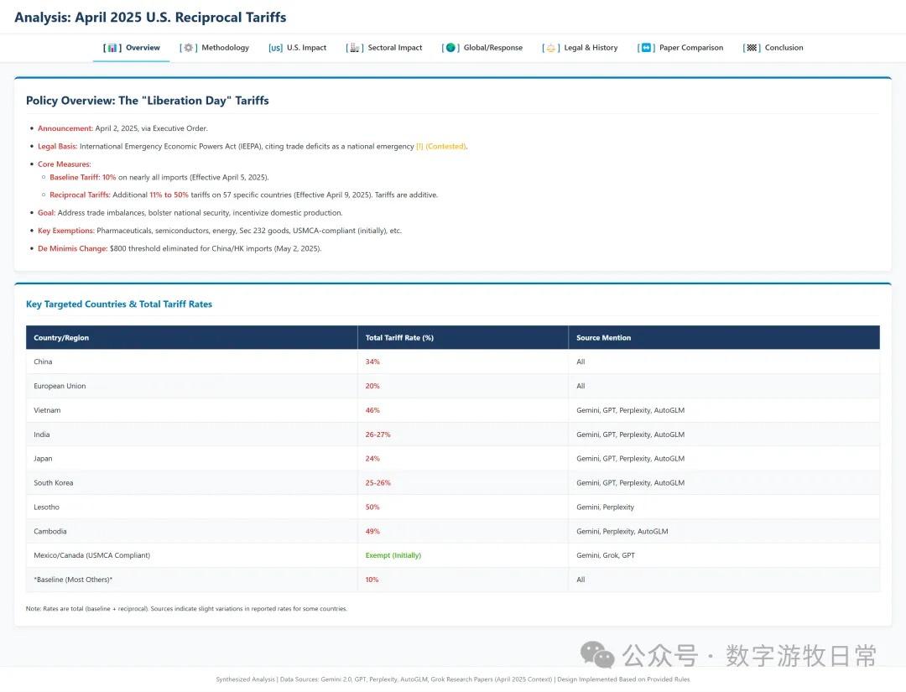Click the globe icon for Global/Response
The width and height of the screenshot is (906, 692).
[450, 48]
